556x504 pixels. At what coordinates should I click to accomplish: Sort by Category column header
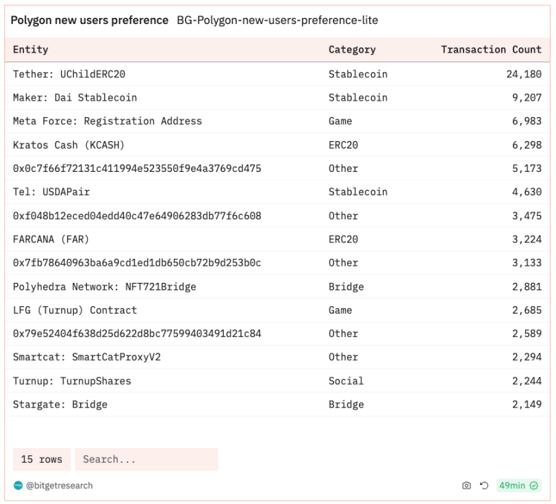(x=352, y=50)
